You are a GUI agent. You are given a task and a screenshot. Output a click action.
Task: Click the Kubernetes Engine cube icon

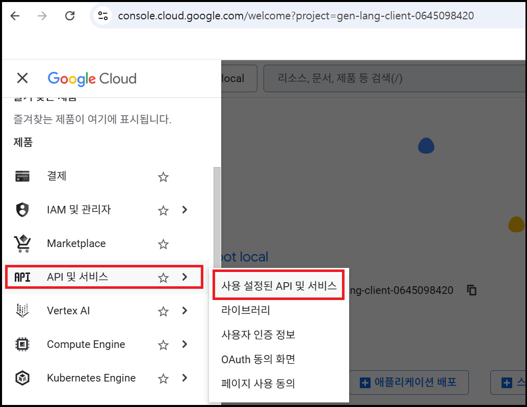coord(22,378)
